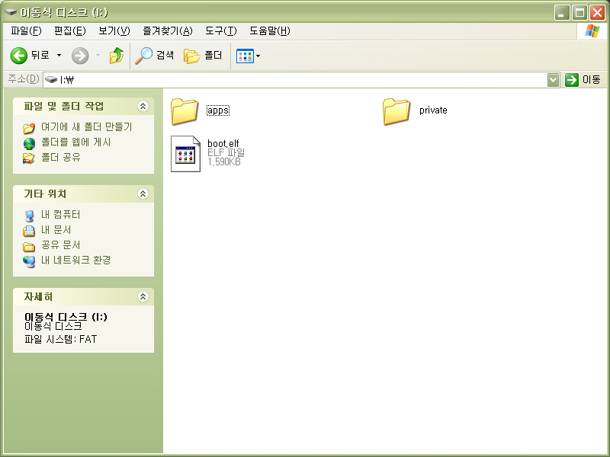Image resolution: width=610 pixels, height=457 pixels.
Task: Click the new folder icon in task panel
Action: pos(29,127)
